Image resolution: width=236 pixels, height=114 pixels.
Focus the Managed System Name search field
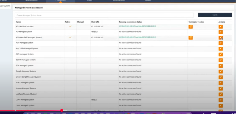104,15
